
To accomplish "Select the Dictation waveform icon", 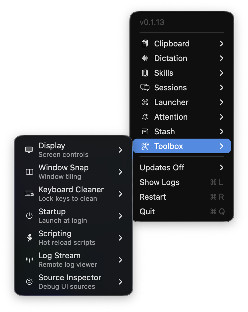I will point(146,58).
